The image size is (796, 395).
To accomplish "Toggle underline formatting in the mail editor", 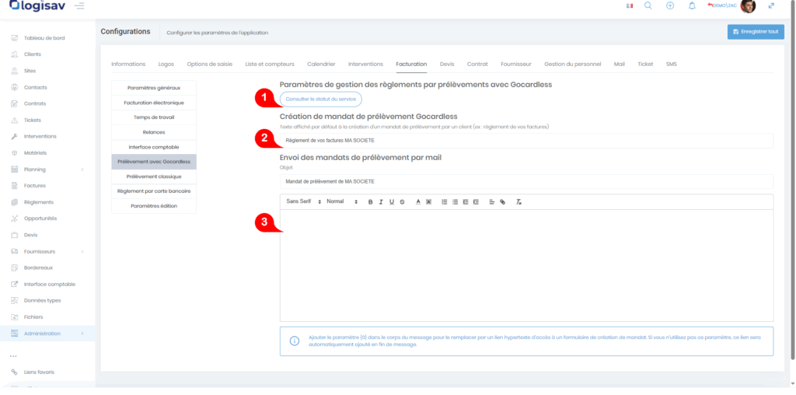I will (391, 201).
